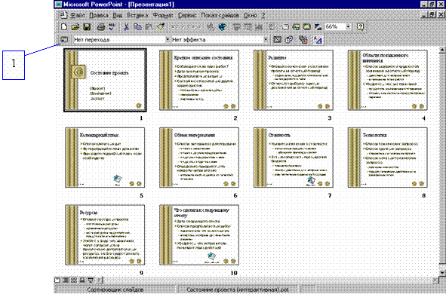This screenshot has height=294, width=446.
Task: Print using the printer icon
Action: point(100,27)
